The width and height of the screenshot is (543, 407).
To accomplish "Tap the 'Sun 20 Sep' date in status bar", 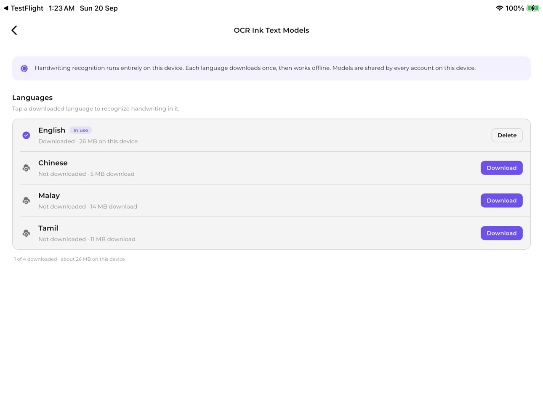I will (x=98, y=8).
